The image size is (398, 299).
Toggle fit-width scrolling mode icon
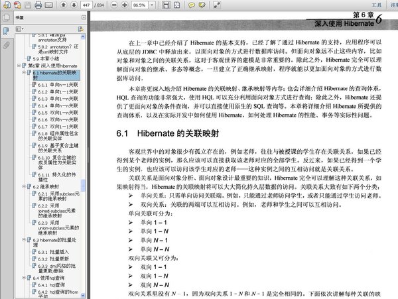pos(166,5)
